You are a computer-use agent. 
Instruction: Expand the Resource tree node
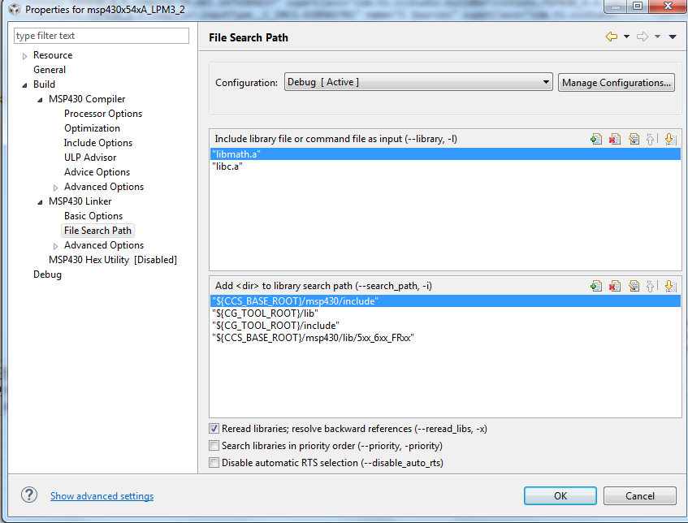coord(24,56)
